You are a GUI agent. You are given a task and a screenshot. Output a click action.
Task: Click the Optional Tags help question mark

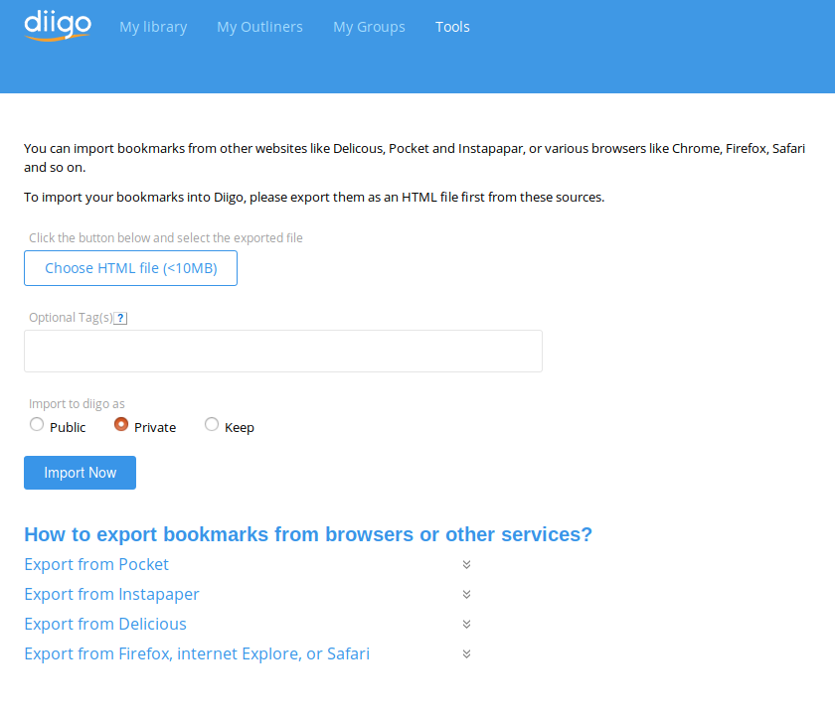click(120, 318)
